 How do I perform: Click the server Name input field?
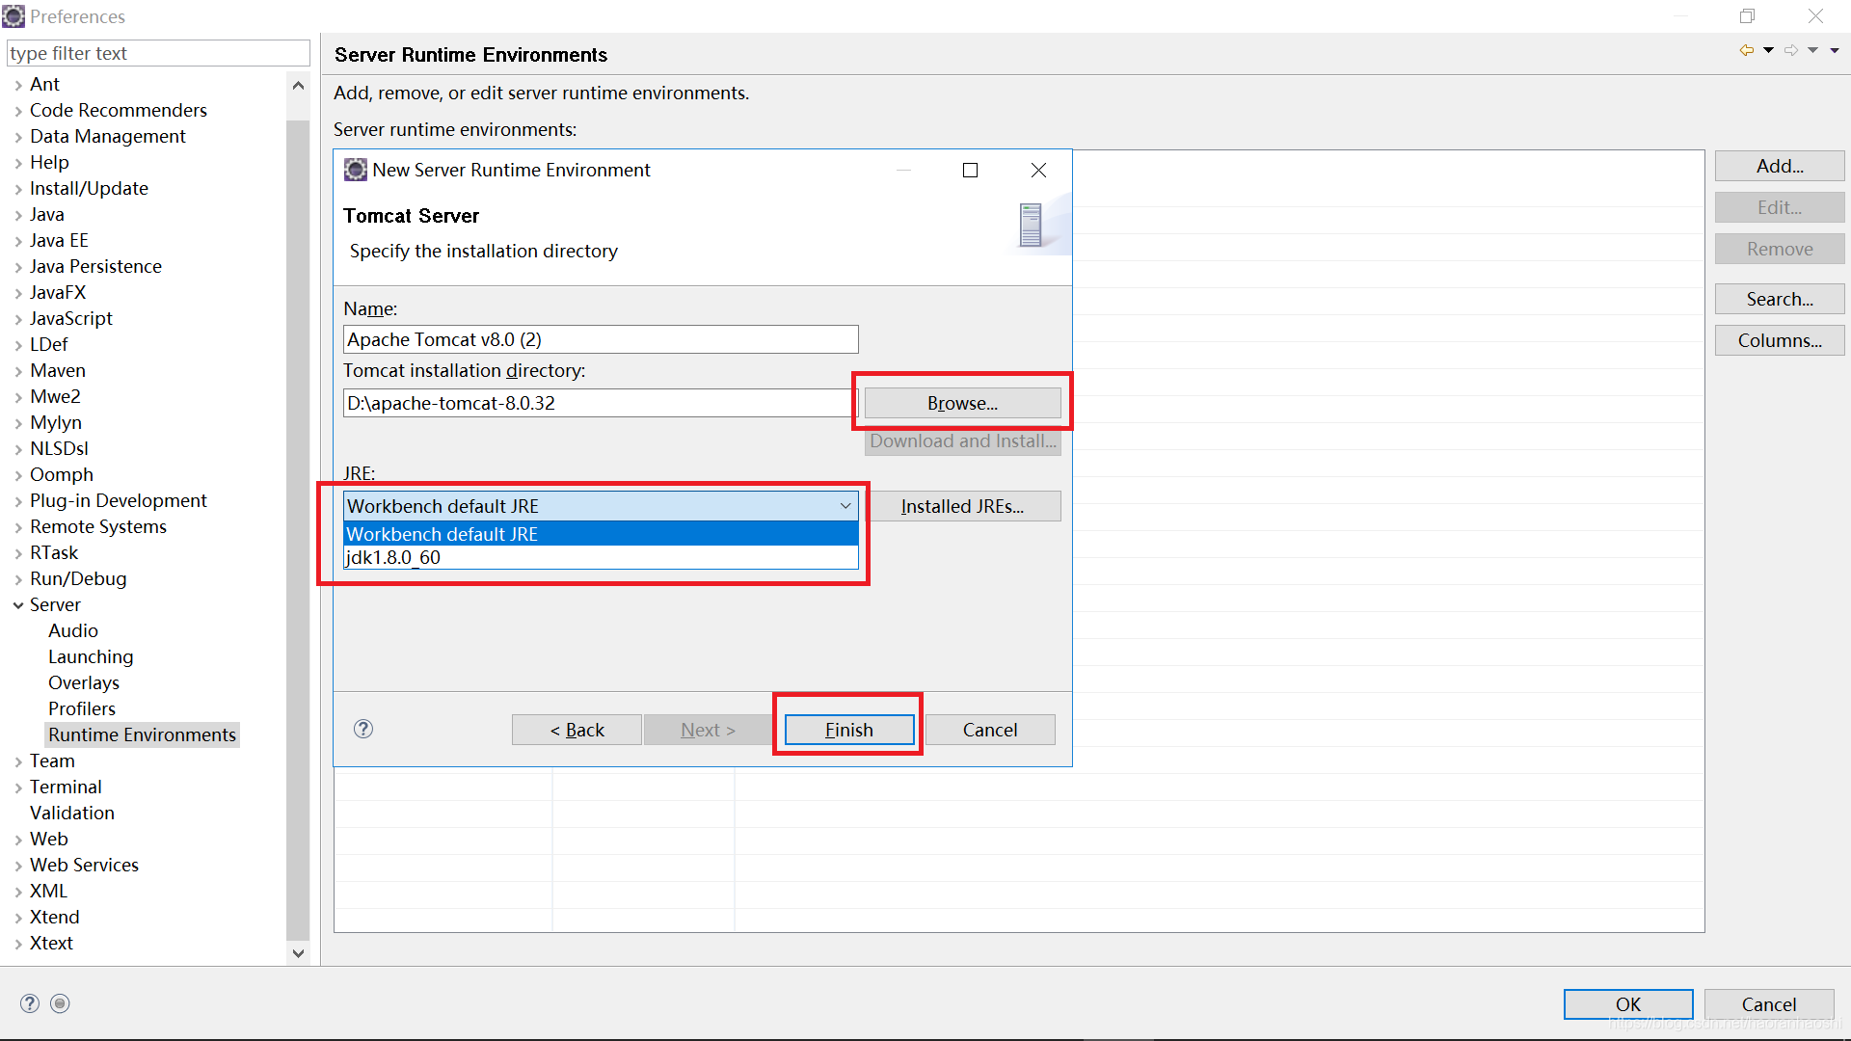click(x=600, y=339)
